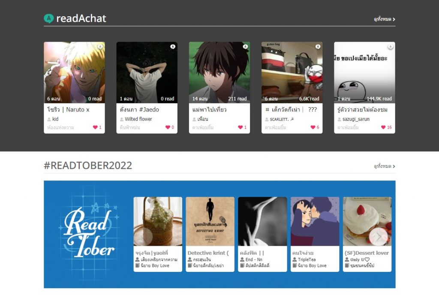
Task: Click author icon beside kid
Action: (49, 119)
